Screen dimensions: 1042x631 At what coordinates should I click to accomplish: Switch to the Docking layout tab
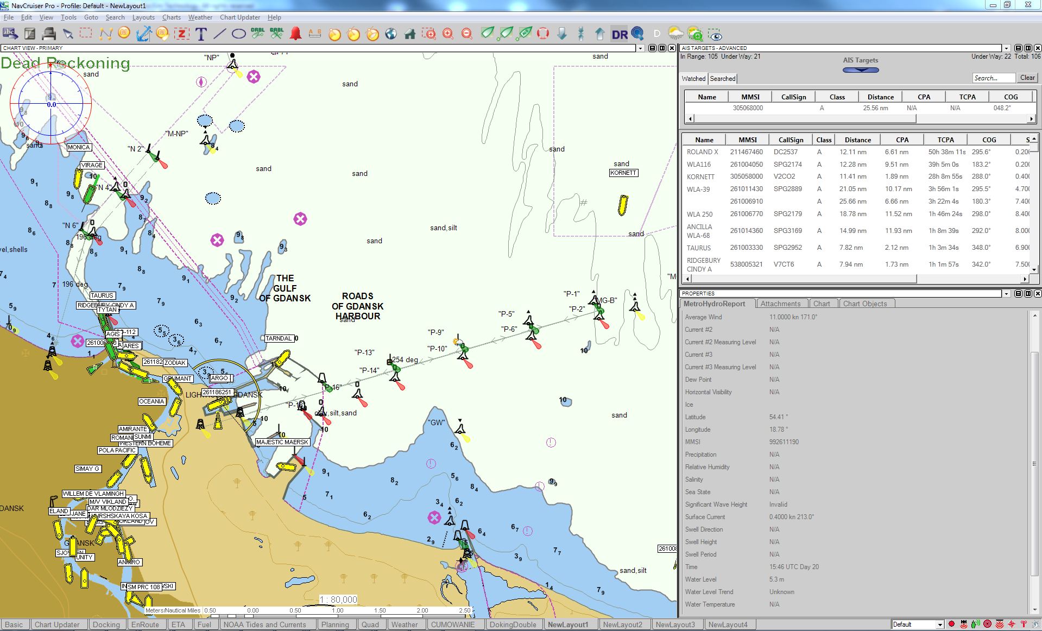(106, 624)
